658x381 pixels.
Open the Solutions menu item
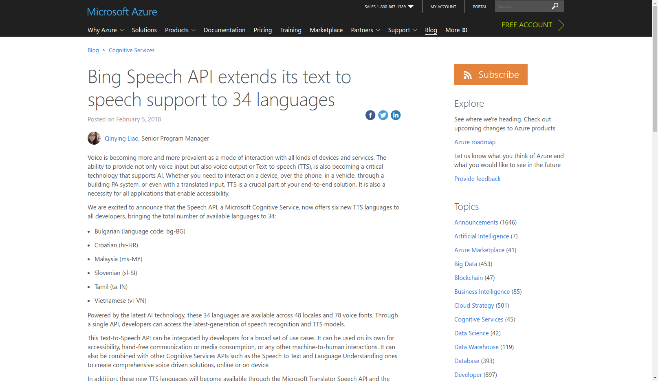(x=144, y=30)
